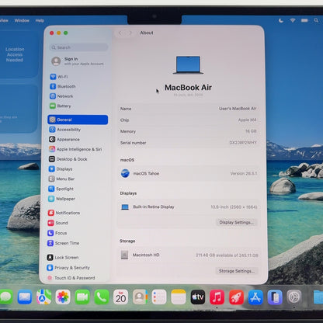Open the Help menu
The width and height of the screenshot is (323, 323).
pos(40,20)
